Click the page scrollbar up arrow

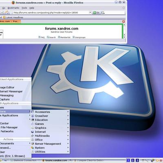(x=124, y=25)
